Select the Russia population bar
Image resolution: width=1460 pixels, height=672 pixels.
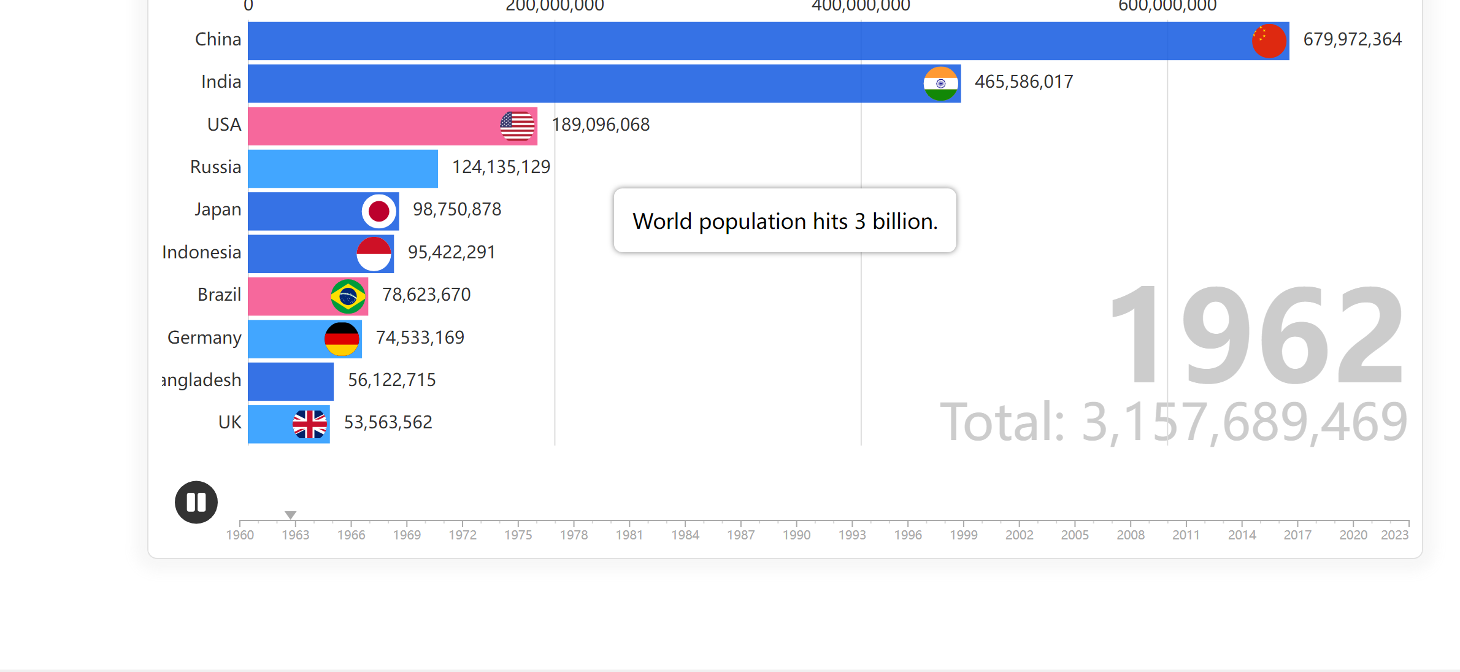coord(343,169)
